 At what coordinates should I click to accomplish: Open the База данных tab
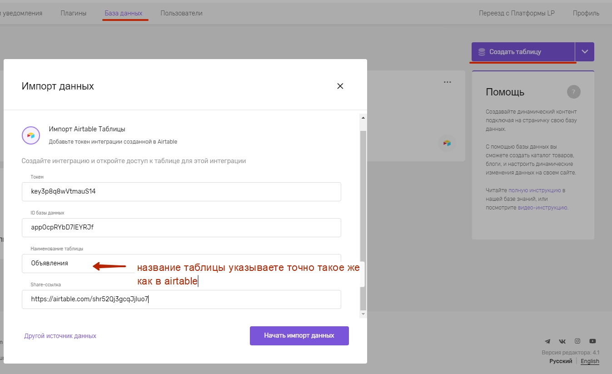pos(124,13)
